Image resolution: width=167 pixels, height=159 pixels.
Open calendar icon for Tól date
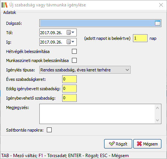[x=69, y=33]
